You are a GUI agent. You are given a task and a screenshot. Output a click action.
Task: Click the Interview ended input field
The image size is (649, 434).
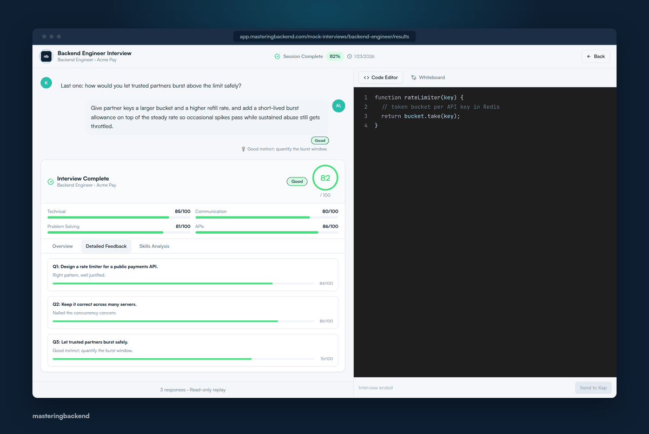[463, 387]
